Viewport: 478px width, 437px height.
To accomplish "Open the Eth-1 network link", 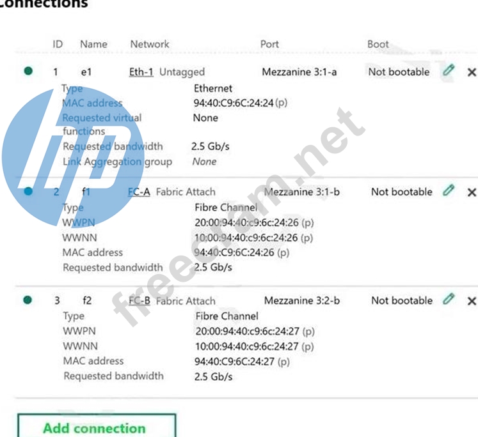I will (x=141, y=72).
